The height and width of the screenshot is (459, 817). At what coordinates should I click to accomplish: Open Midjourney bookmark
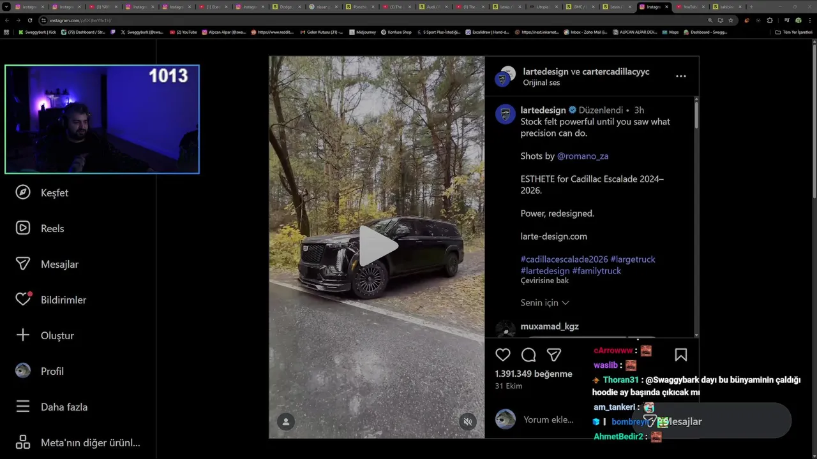point(363,32)
